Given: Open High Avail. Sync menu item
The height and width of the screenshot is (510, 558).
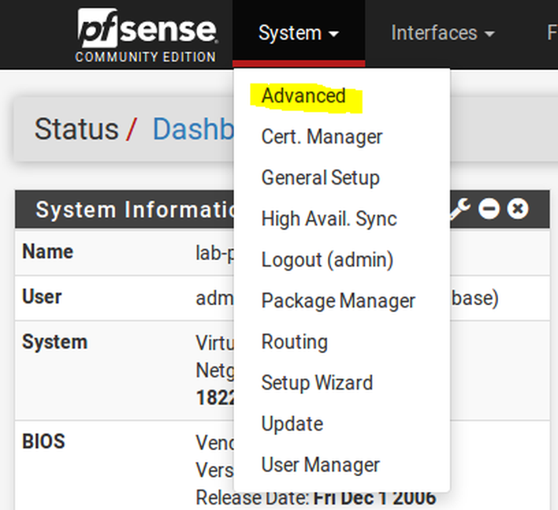Looking at the screenshot, I should click(x=329, y=218).
